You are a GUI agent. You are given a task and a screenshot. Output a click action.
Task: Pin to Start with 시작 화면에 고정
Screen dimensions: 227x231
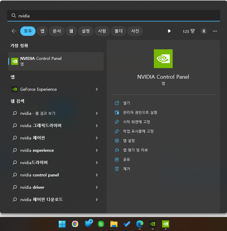tap(137, 122)
